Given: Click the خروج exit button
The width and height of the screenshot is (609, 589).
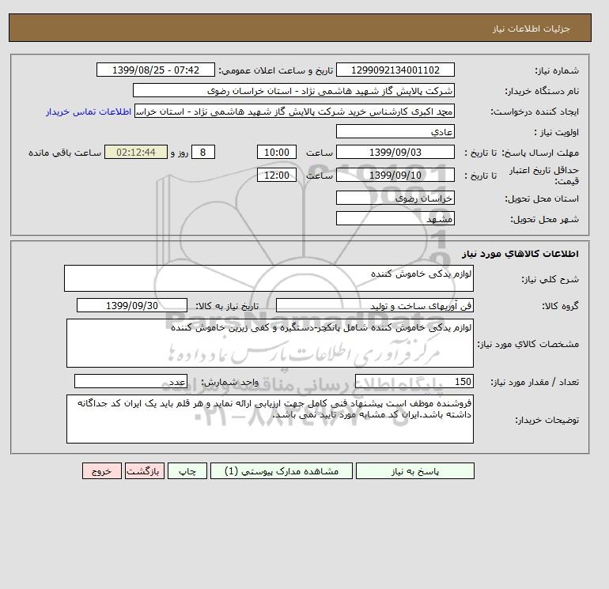Looking at the screenshot, I should [102, 471].
